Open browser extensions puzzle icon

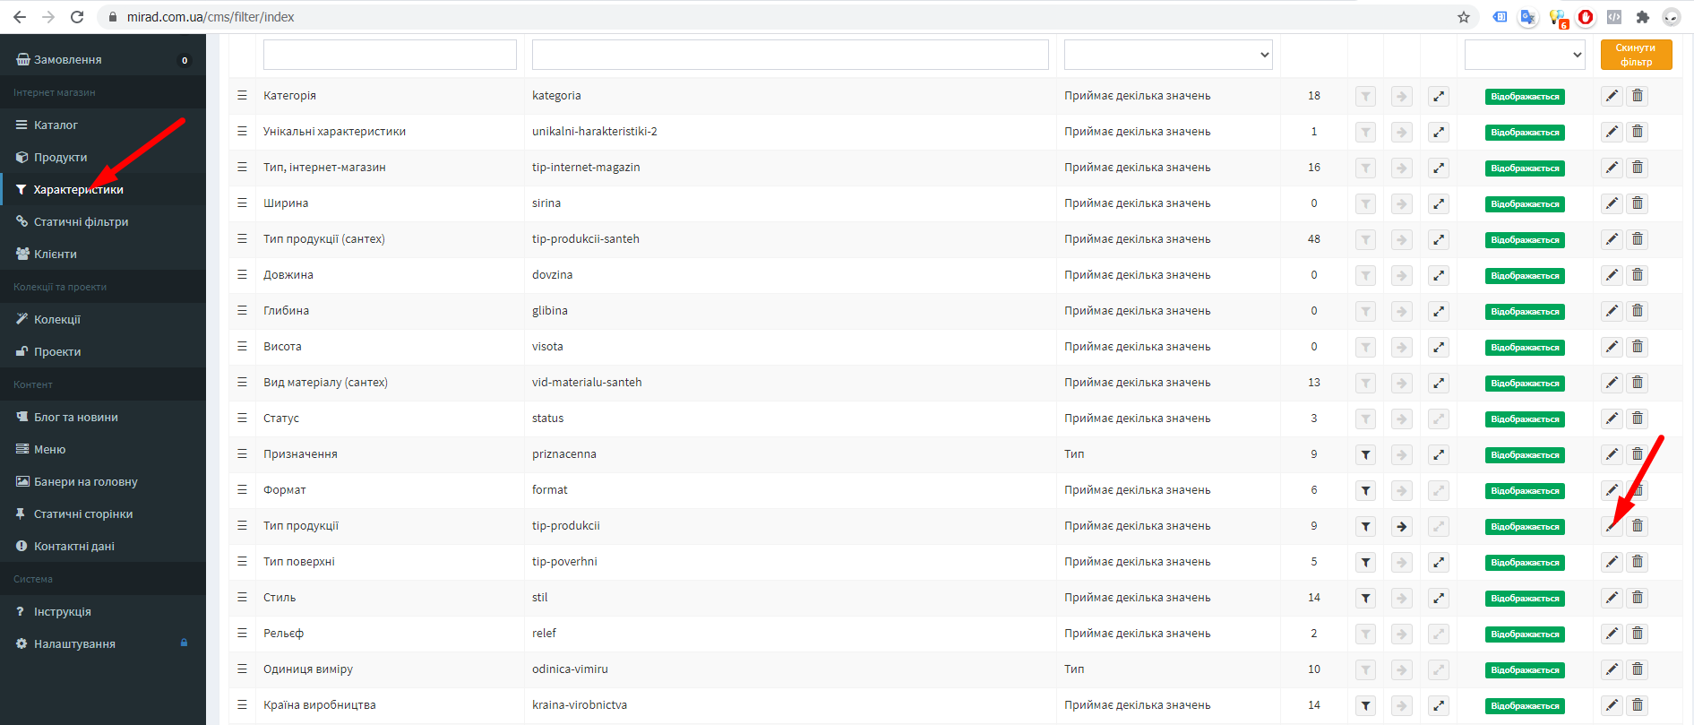1642,17
